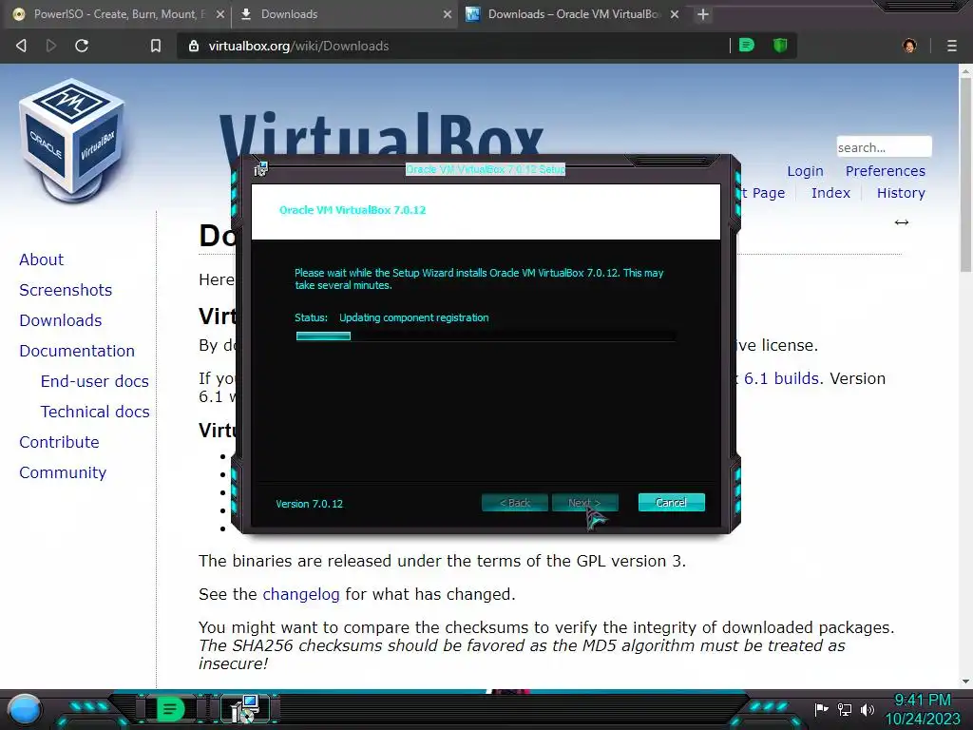Open Documentation in the sidebar
The height and width of the screenshot is (730, 973).
tap(77, 351)
